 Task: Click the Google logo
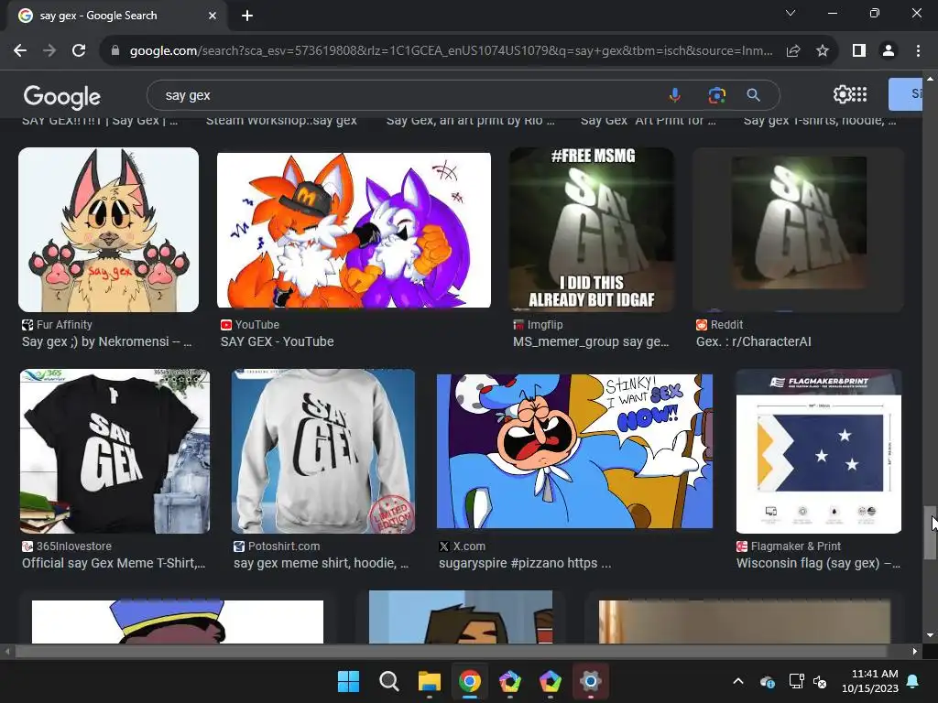click(x=62, y=97)
